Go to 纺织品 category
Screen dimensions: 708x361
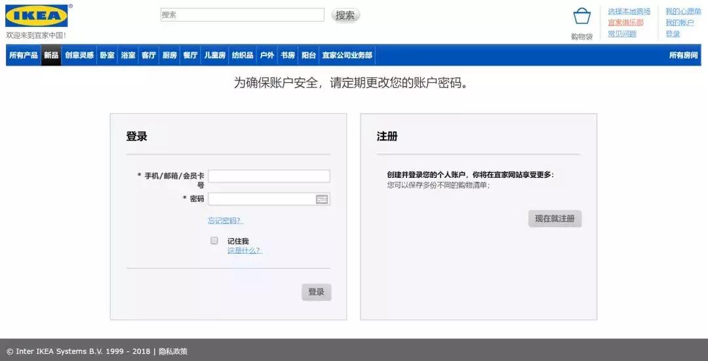[x=243, y=56]
